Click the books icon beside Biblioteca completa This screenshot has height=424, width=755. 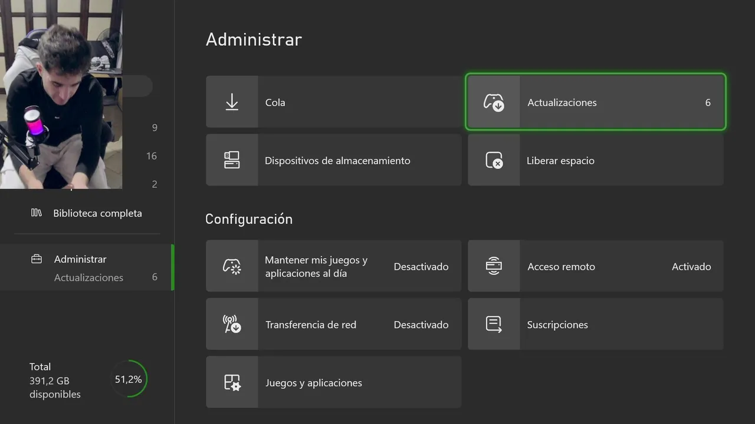(37, 213)
